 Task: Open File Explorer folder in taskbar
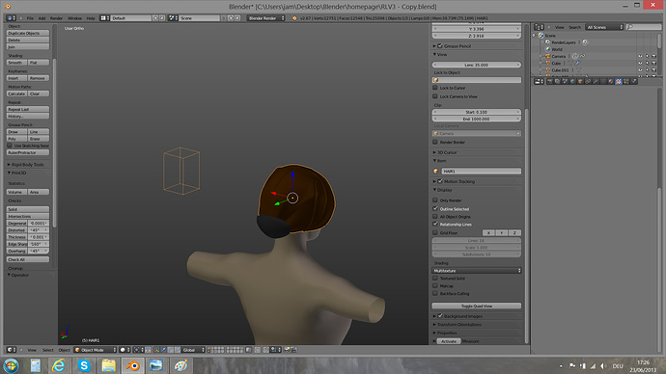[108, 365]
